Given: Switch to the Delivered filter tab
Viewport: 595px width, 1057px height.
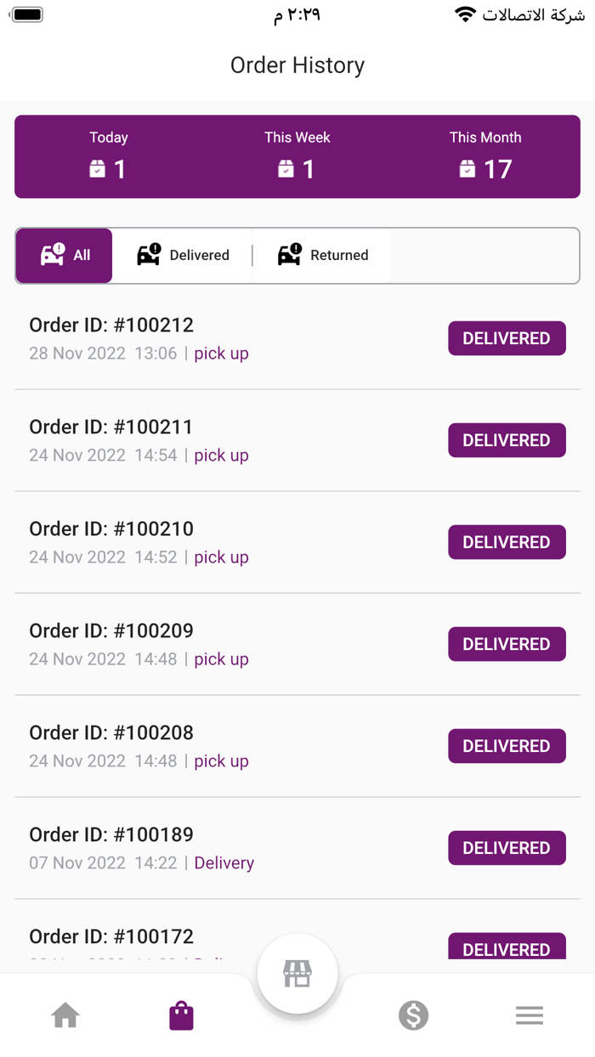Looking at the screenshot, I should coord(183,255).
